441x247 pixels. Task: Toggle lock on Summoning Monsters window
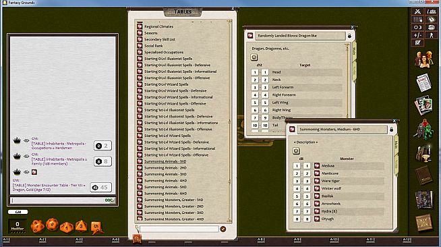coord(391,130)
